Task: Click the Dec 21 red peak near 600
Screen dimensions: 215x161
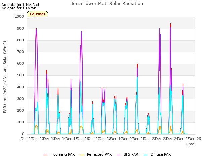Action: pos(137,64)
